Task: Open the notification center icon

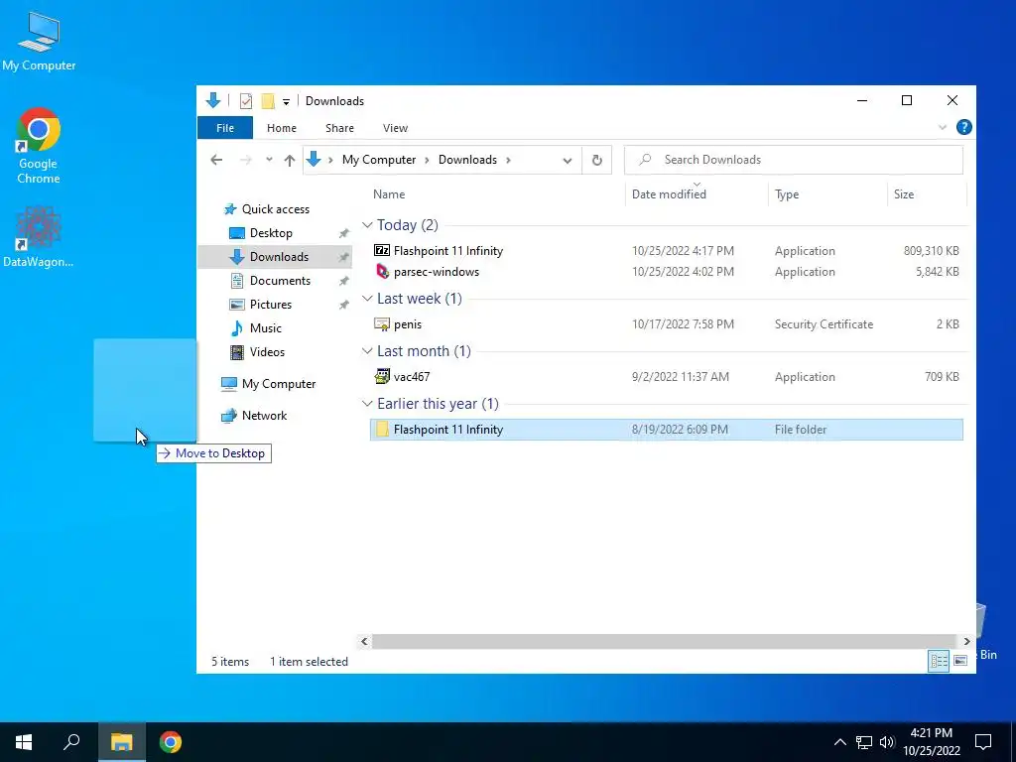Action: point(983,742)
